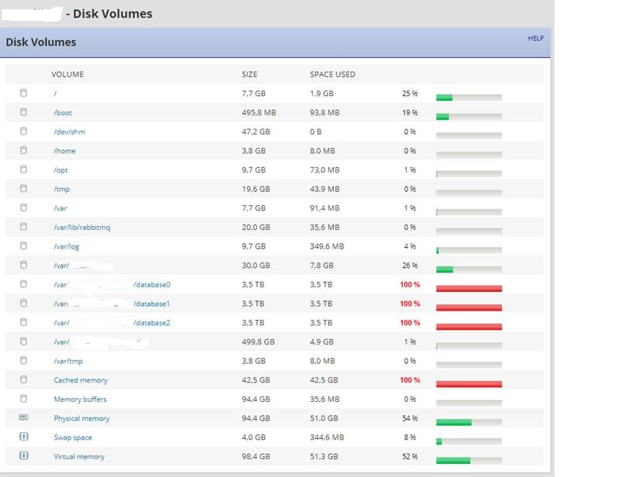Image resolution: width=639 pixels, height=477 pixels.
Task: Open the /var/log volume link
Action: click(x=67, y=246)
